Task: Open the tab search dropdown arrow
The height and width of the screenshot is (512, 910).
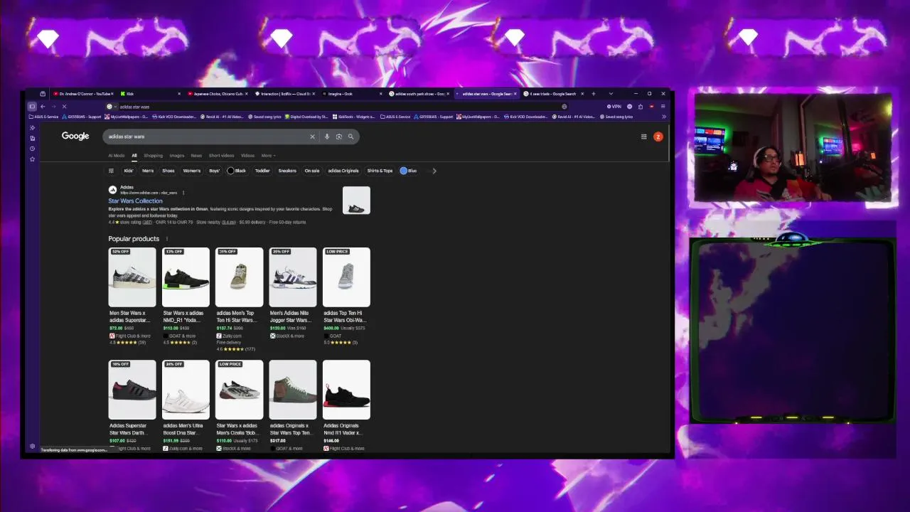Action: click(611, 94)
